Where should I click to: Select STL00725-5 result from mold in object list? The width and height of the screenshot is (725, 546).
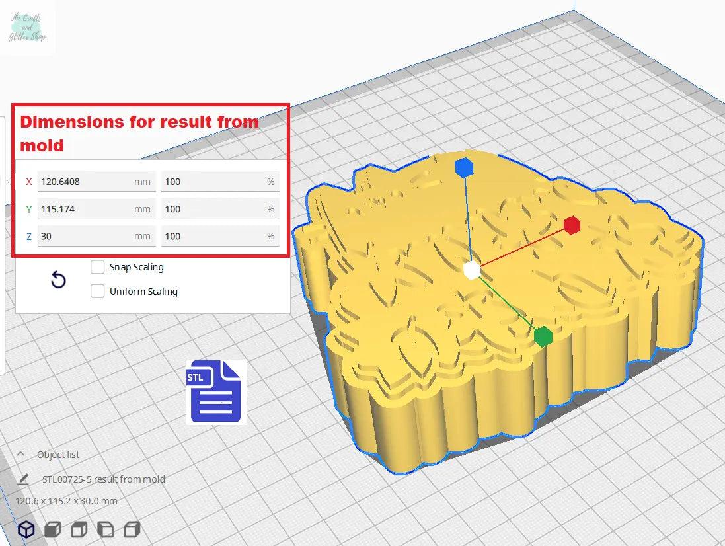pos(103,479)
